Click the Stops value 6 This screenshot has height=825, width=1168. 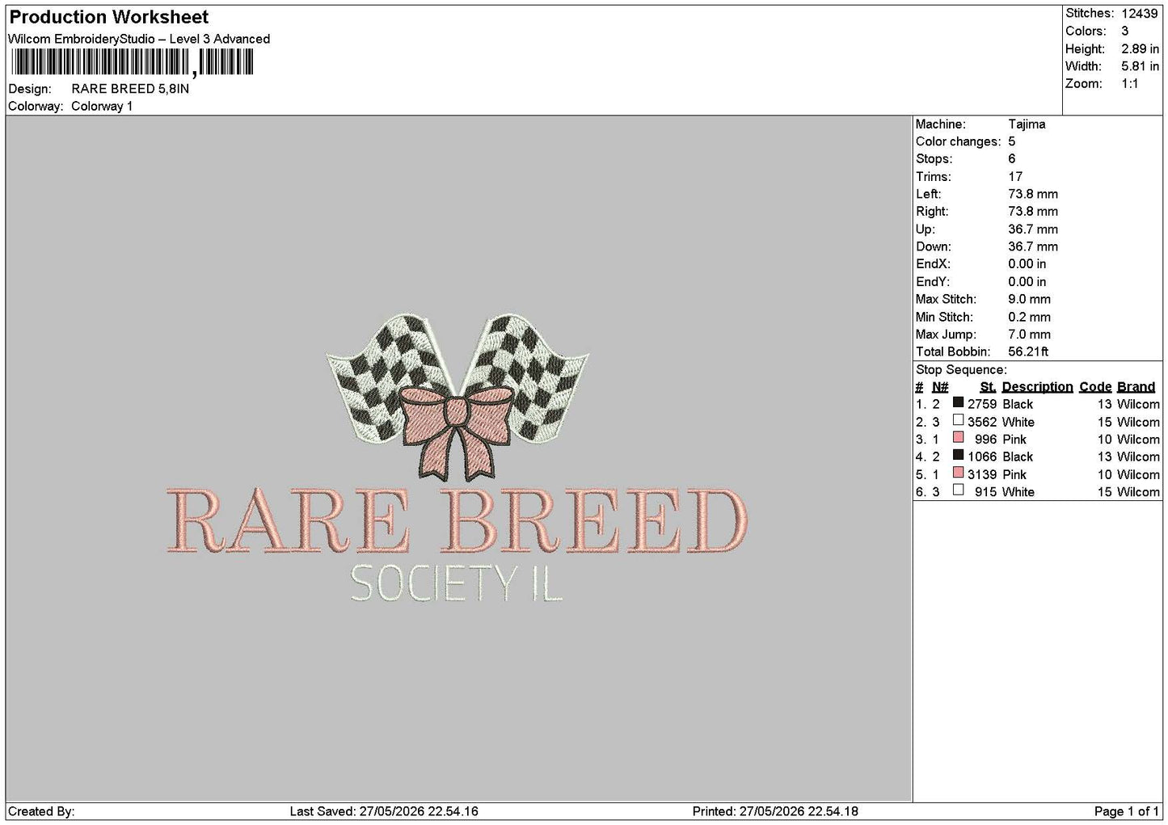1012,158
